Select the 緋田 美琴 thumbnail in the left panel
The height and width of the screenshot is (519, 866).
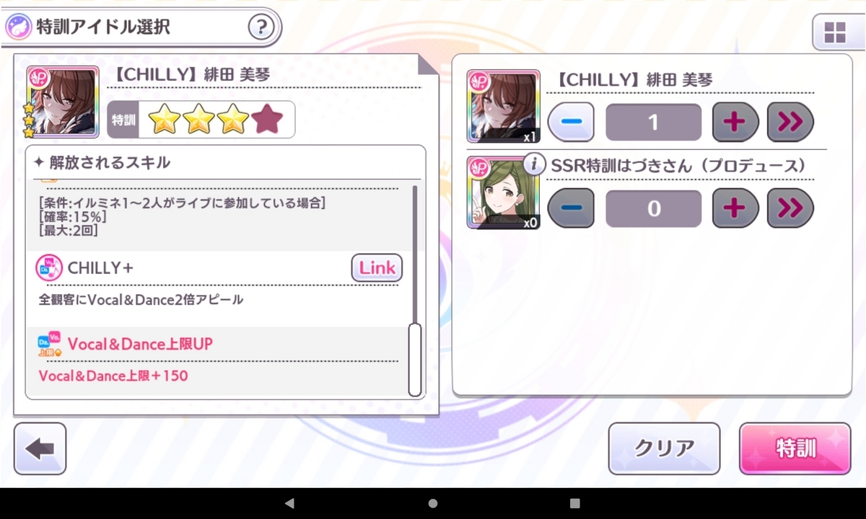[x=63, y=102]
